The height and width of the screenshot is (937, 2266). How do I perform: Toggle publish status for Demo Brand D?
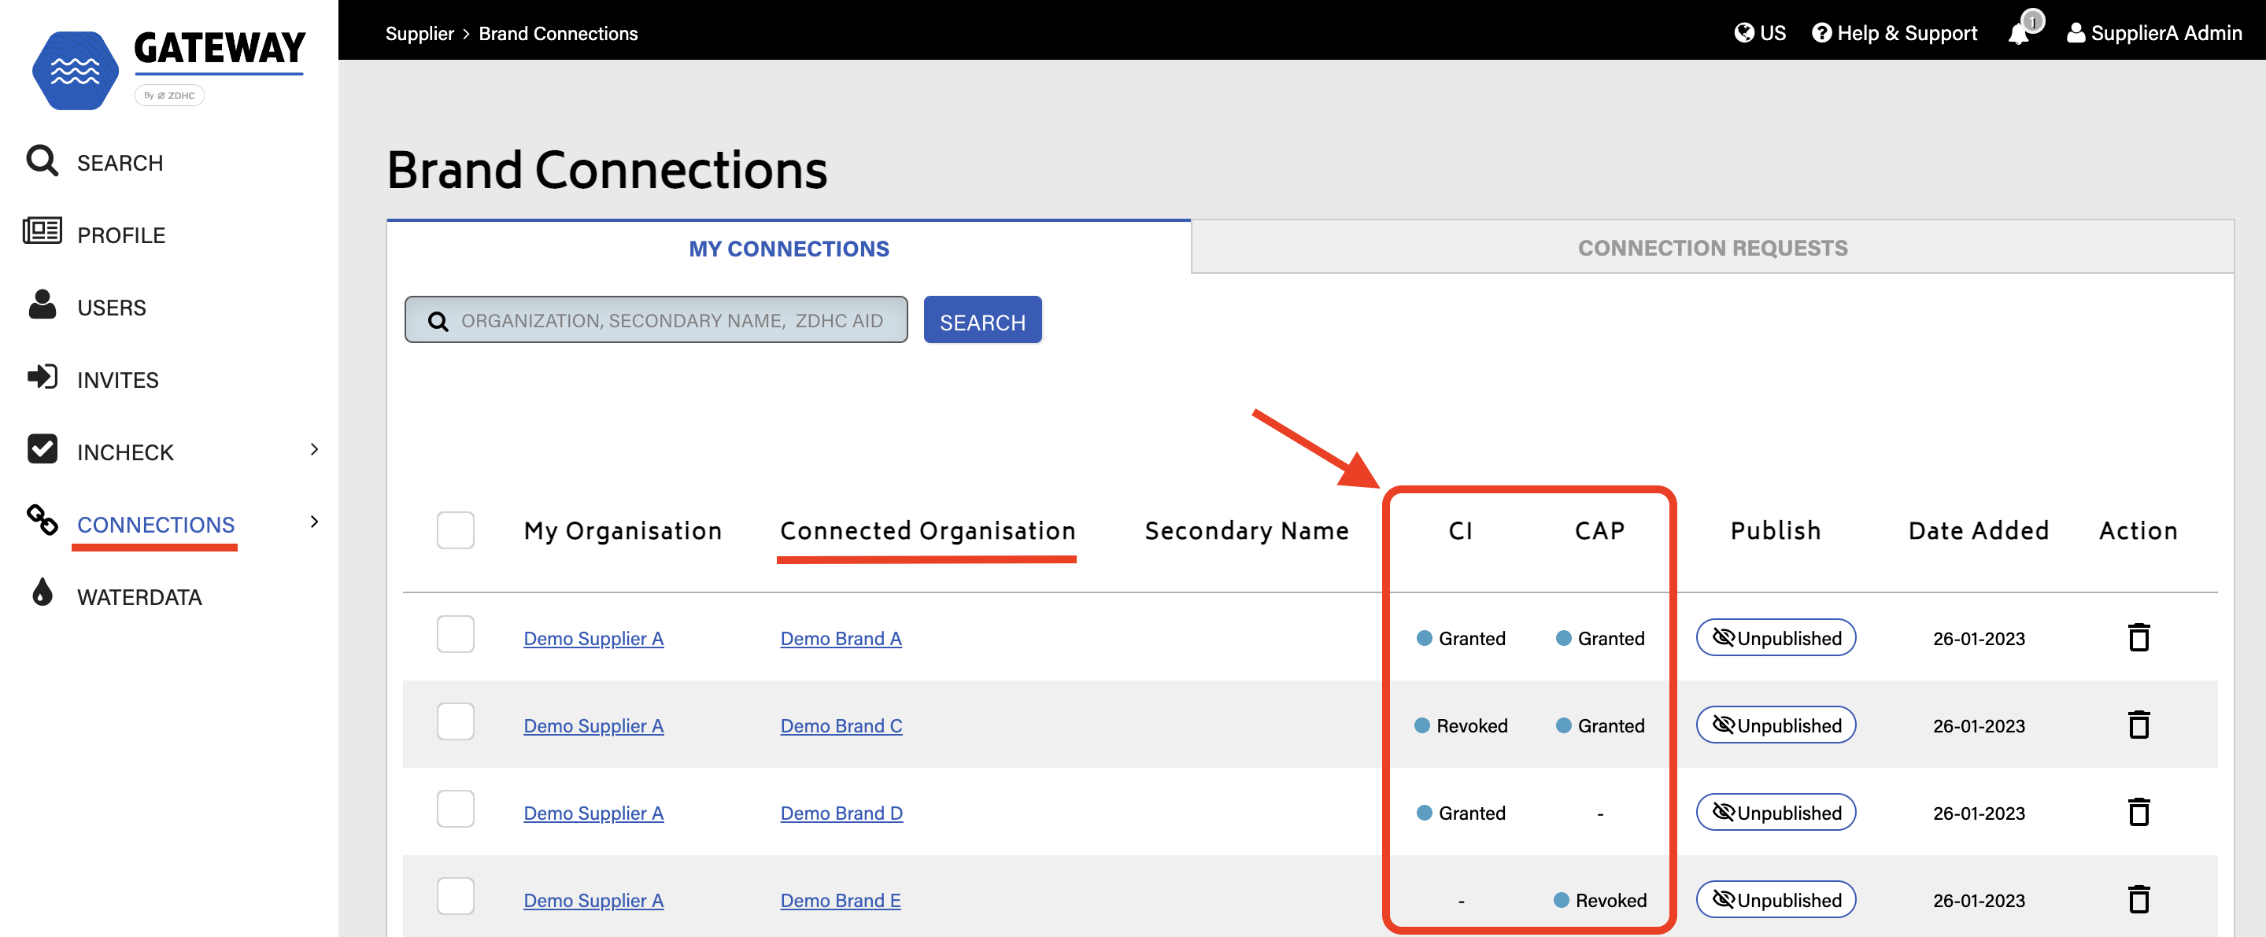tap(1775, 812)
